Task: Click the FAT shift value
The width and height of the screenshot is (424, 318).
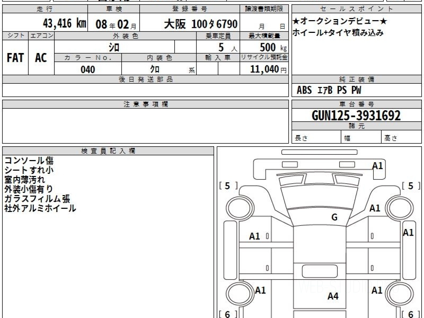Action: coord(15,58)
